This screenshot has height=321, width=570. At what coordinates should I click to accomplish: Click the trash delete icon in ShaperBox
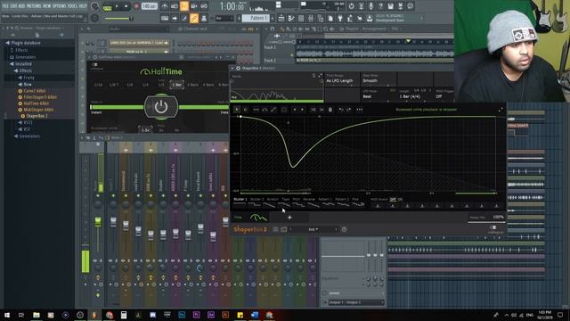(x=330, y=110)
